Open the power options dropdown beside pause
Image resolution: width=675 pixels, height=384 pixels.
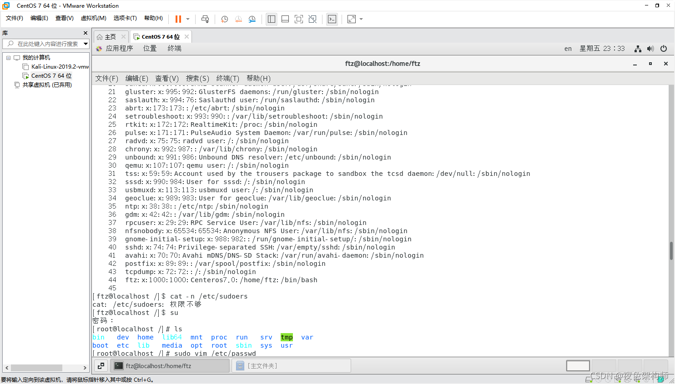click(188, 19)
